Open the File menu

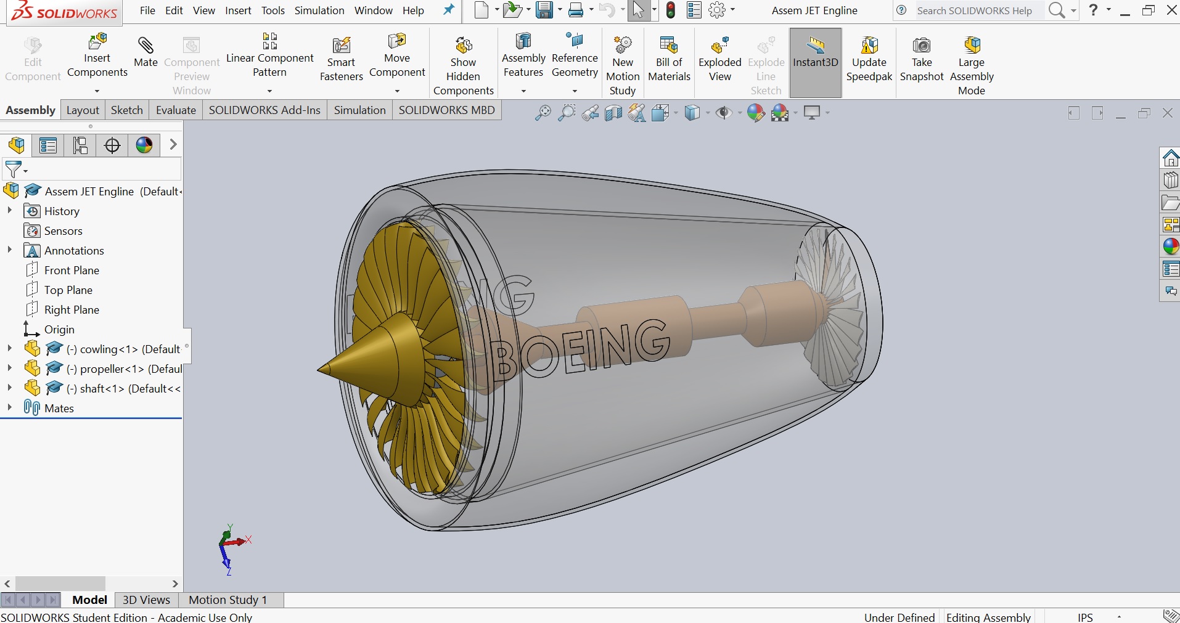(147, 10)
